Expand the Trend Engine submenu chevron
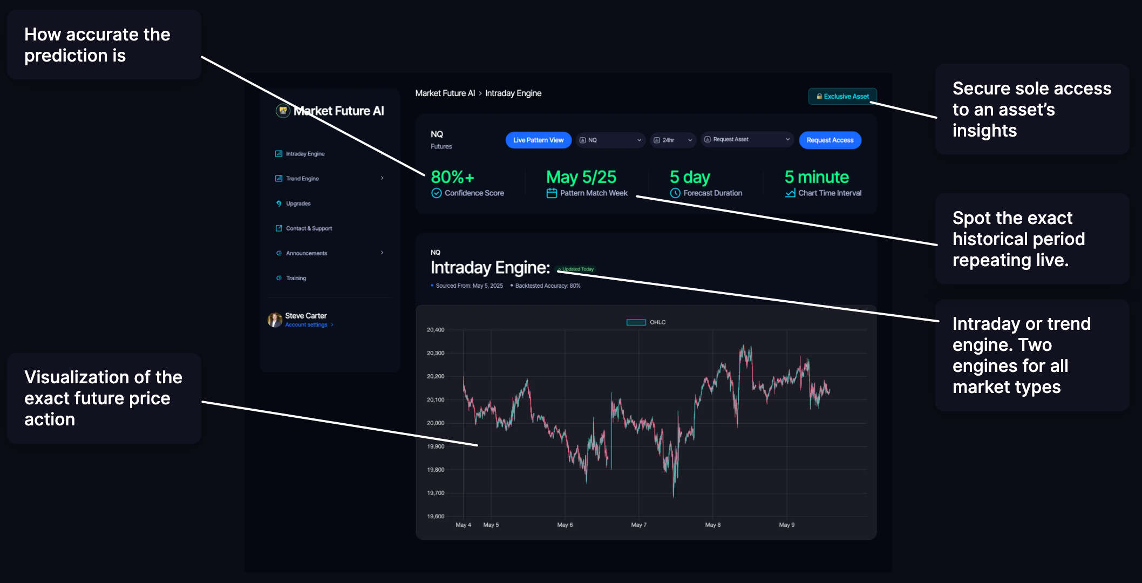 tap(383, 178)
